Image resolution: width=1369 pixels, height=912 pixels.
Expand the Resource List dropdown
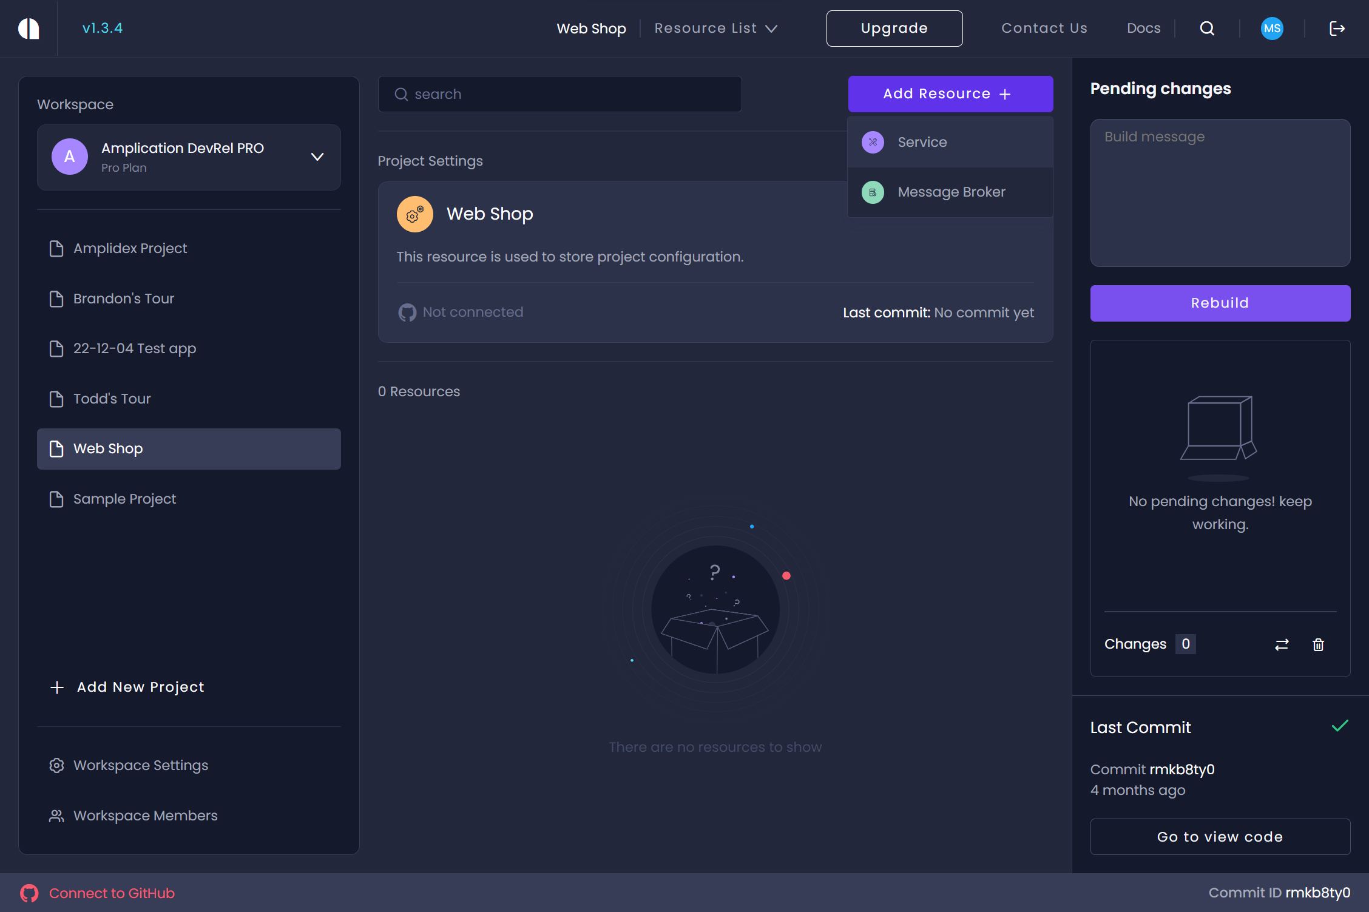(716, 29)
